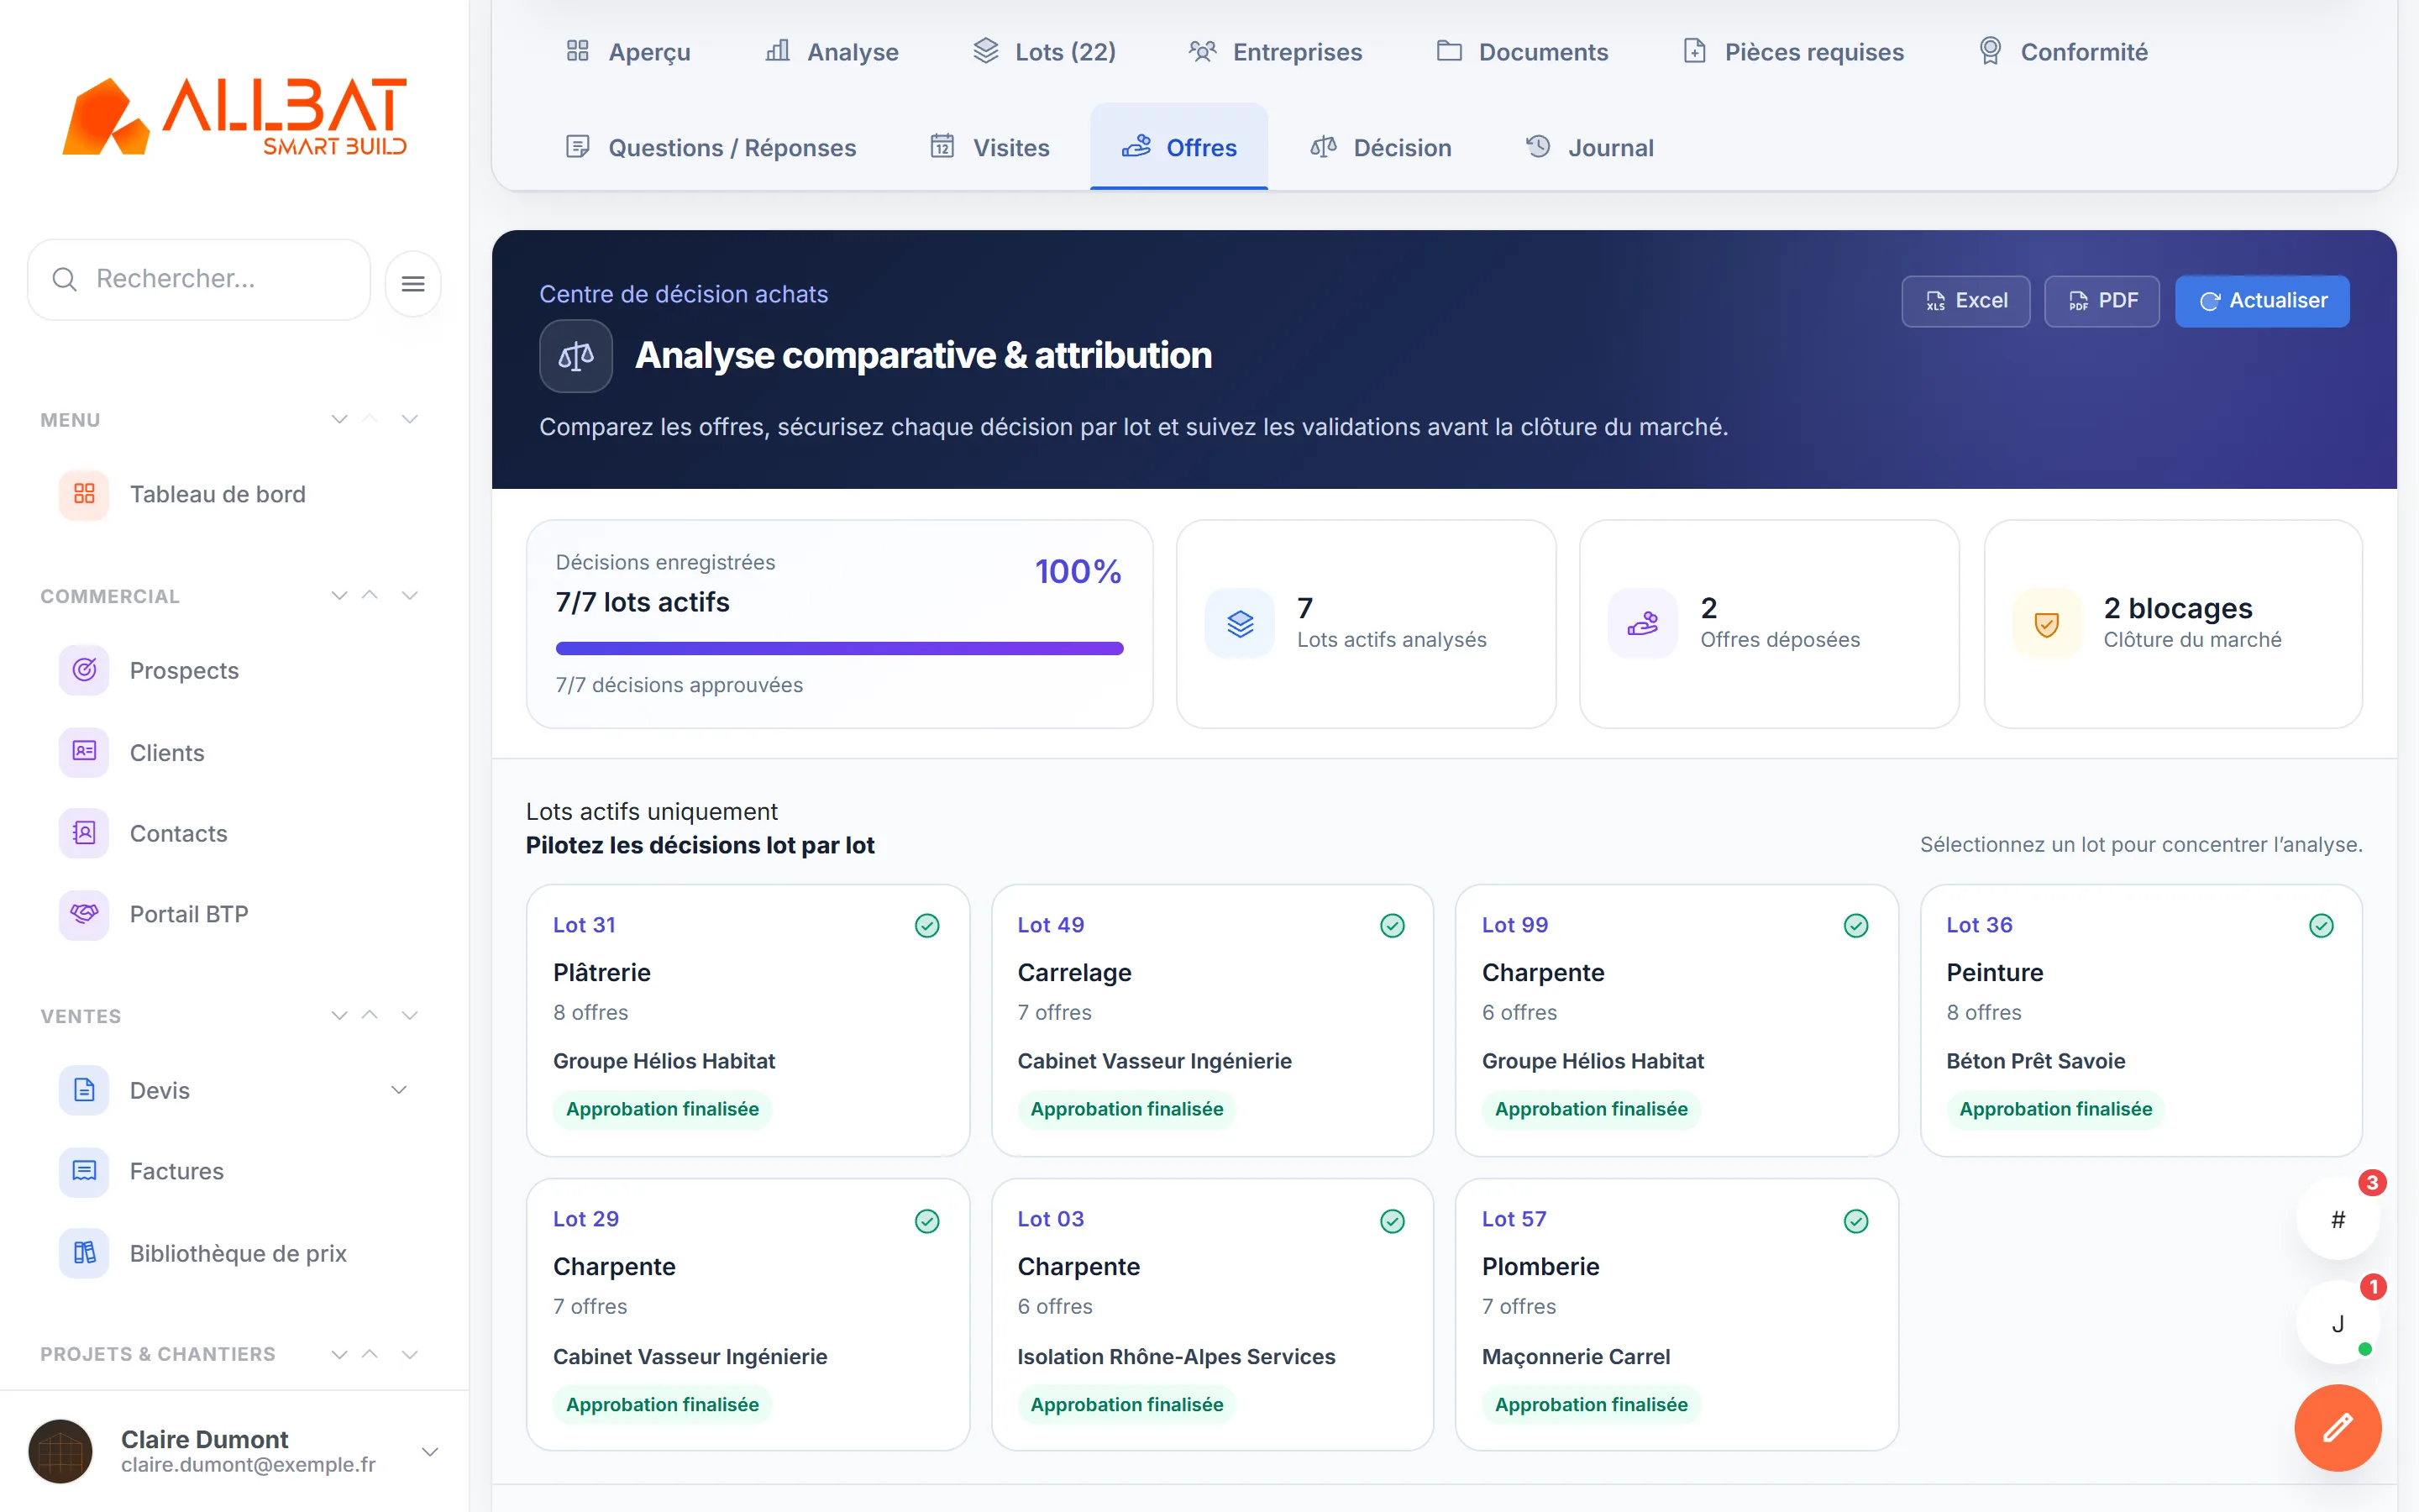Click the shield icon of 2 blocages
Image resolution: width=2419 pixels, height=1512 pixels.
tap(2047, 624)
